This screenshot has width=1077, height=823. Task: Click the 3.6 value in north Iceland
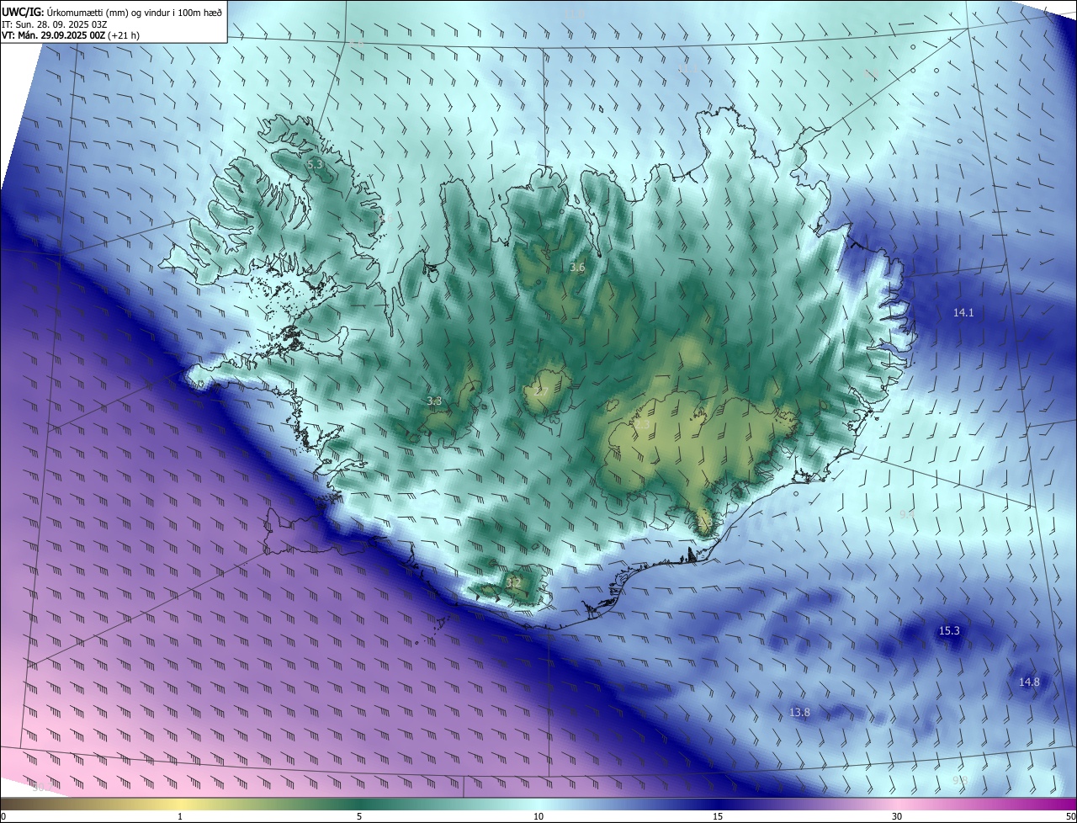tap(576, 267)
